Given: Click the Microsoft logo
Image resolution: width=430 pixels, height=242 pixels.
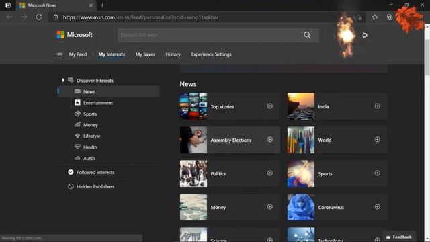Looking at the screenshot, I should click(75, 35).
